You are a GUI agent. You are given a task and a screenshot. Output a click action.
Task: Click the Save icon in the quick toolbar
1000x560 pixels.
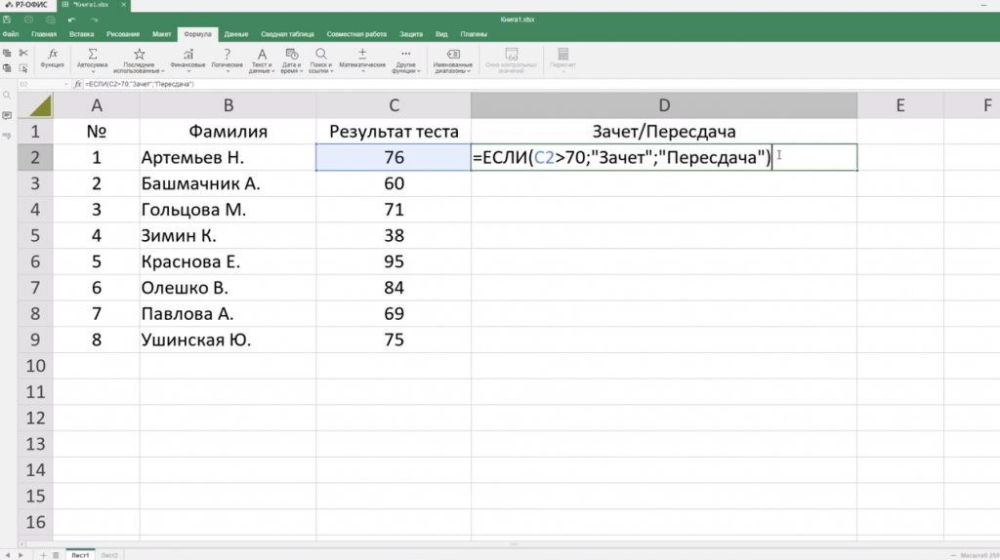click(x=7, y=20)
